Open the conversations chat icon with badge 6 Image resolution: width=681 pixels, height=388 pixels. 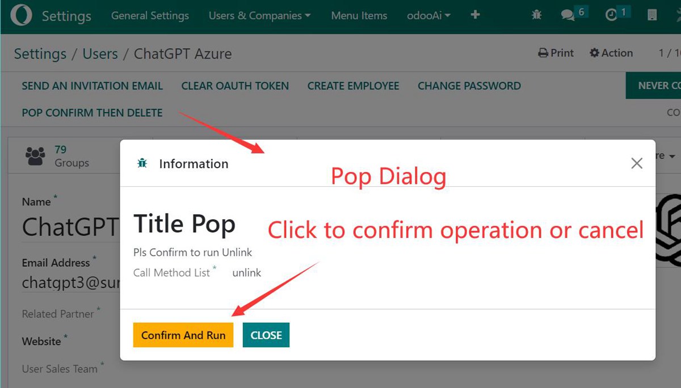[x=568, y=15]
